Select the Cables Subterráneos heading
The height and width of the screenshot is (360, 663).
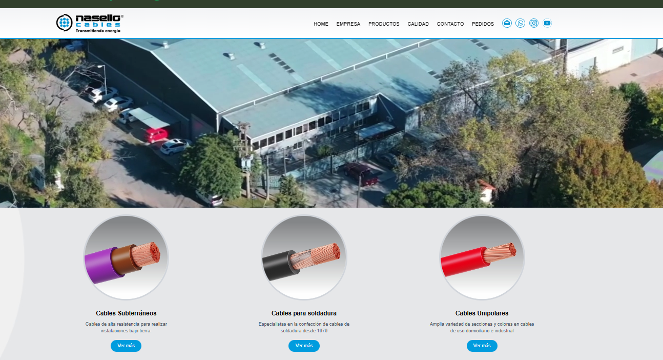[126, 313]
